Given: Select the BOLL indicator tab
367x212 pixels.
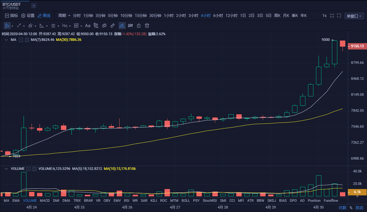Looking at the screenshot, I should [186, 201].
